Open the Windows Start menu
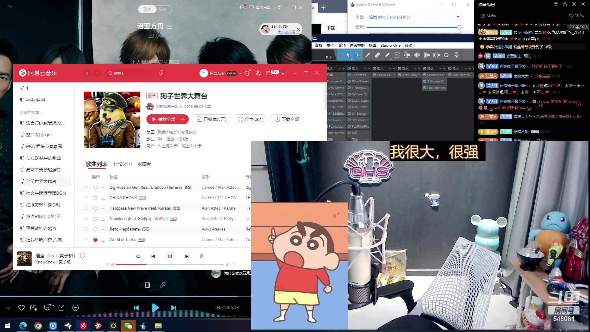The width and height of the screenshot is (590, 332). (8, 326)
